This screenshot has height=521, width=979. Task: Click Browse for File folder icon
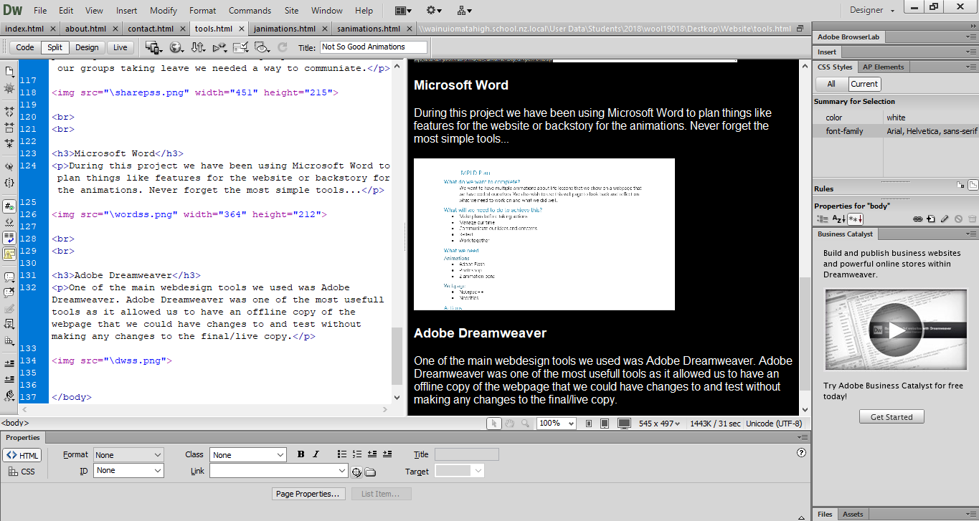click(370, 472)
